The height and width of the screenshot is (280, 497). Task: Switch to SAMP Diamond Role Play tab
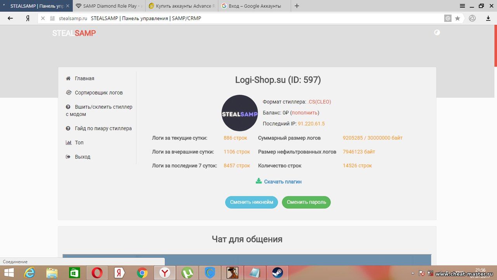109,6
